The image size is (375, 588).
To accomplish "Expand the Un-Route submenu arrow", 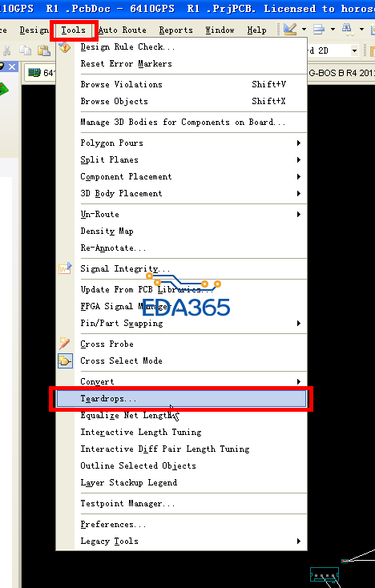I will tap(299, 215).
